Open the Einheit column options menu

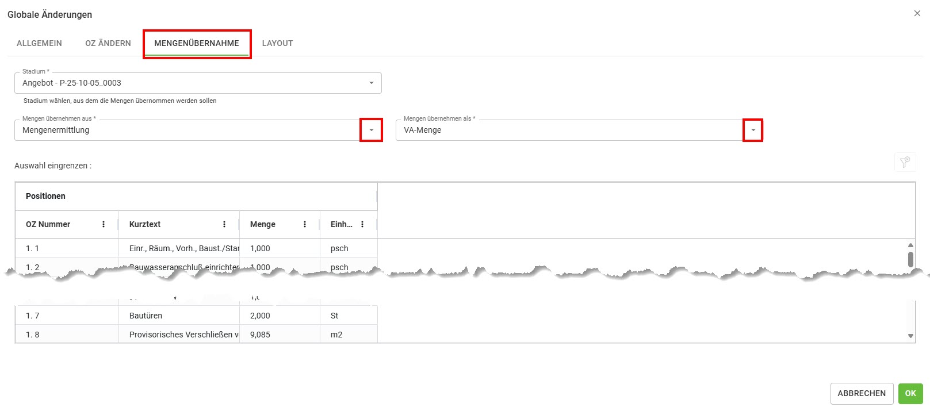click(362, 224)
